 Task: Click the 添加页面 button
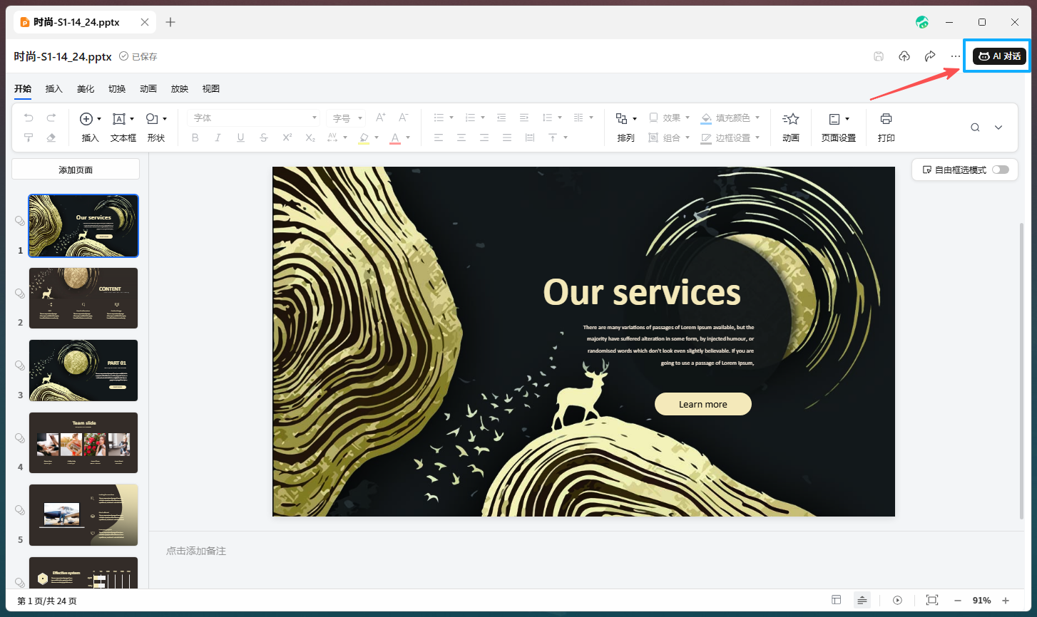tap(76, 170)
